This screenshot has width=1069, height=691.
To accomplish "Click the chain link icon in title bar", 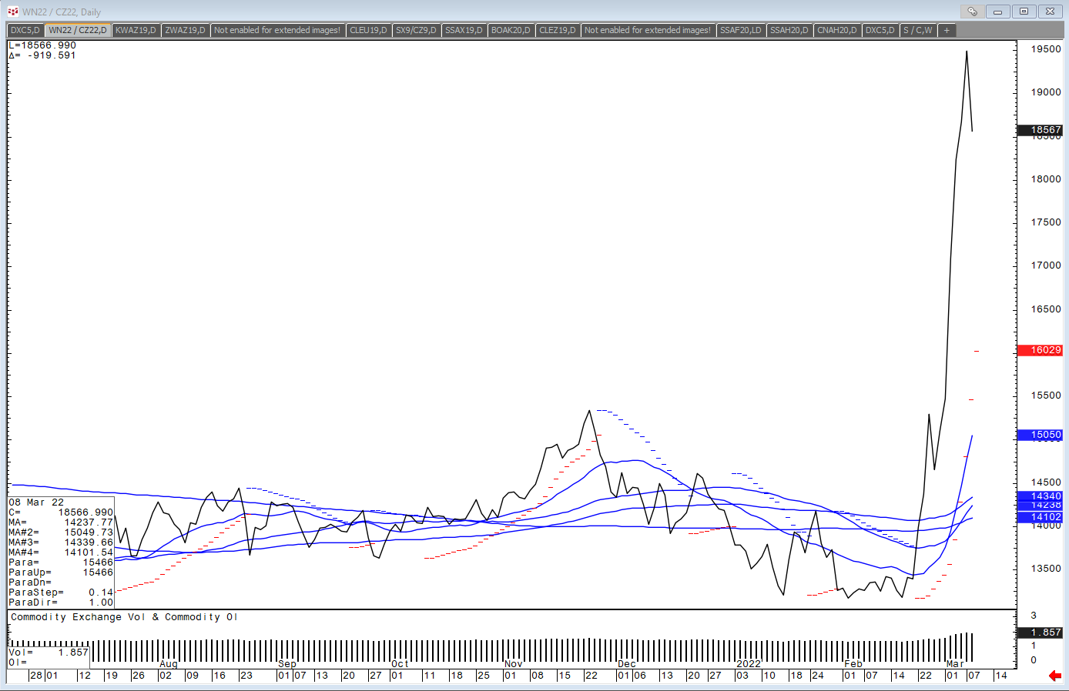I will [x=972, y=12].
